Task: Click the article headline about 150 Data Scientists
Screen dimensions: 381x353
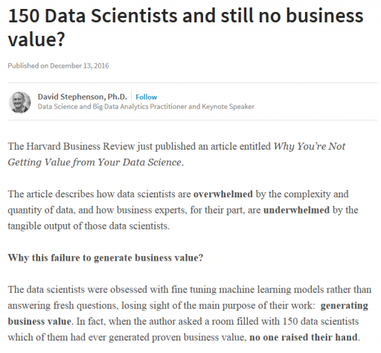Action: [x=185, y=28]
